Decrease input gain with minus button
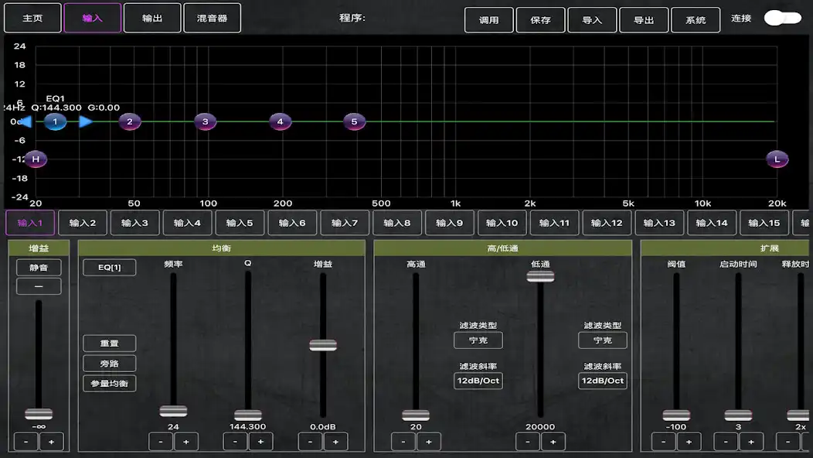Image resolution: width=813 pixels, height=458 pixels. (26, 442)
